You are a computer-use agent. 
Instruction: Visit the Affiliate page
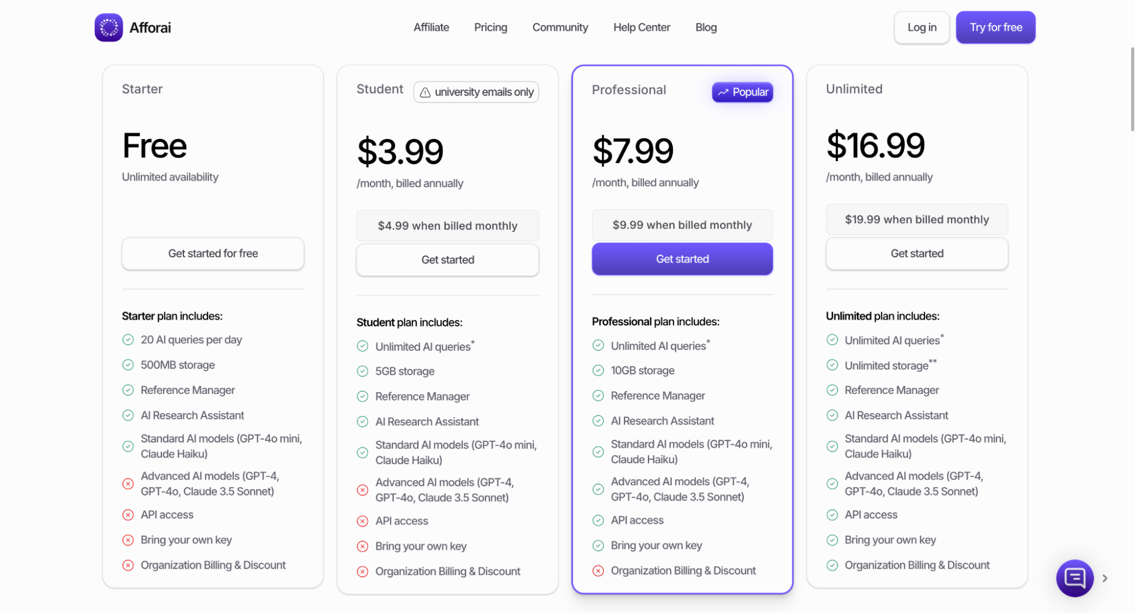point(431,27)
